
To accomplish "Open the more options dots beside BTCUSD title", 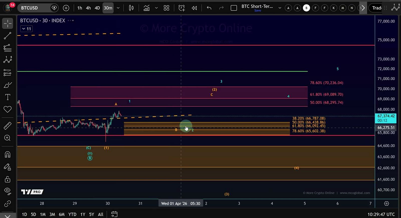I will [71, 21].
